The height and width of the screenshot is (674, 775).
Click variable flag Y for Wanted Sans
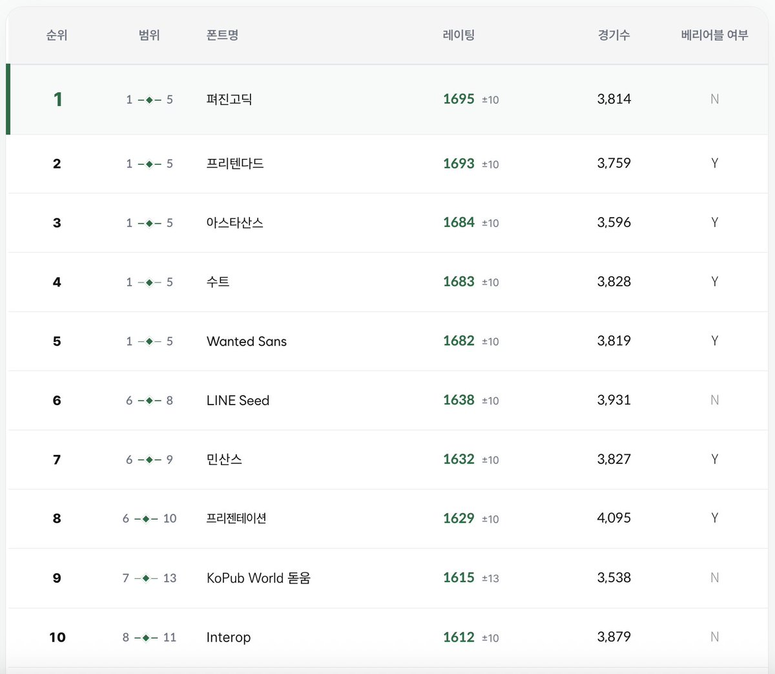714,341
